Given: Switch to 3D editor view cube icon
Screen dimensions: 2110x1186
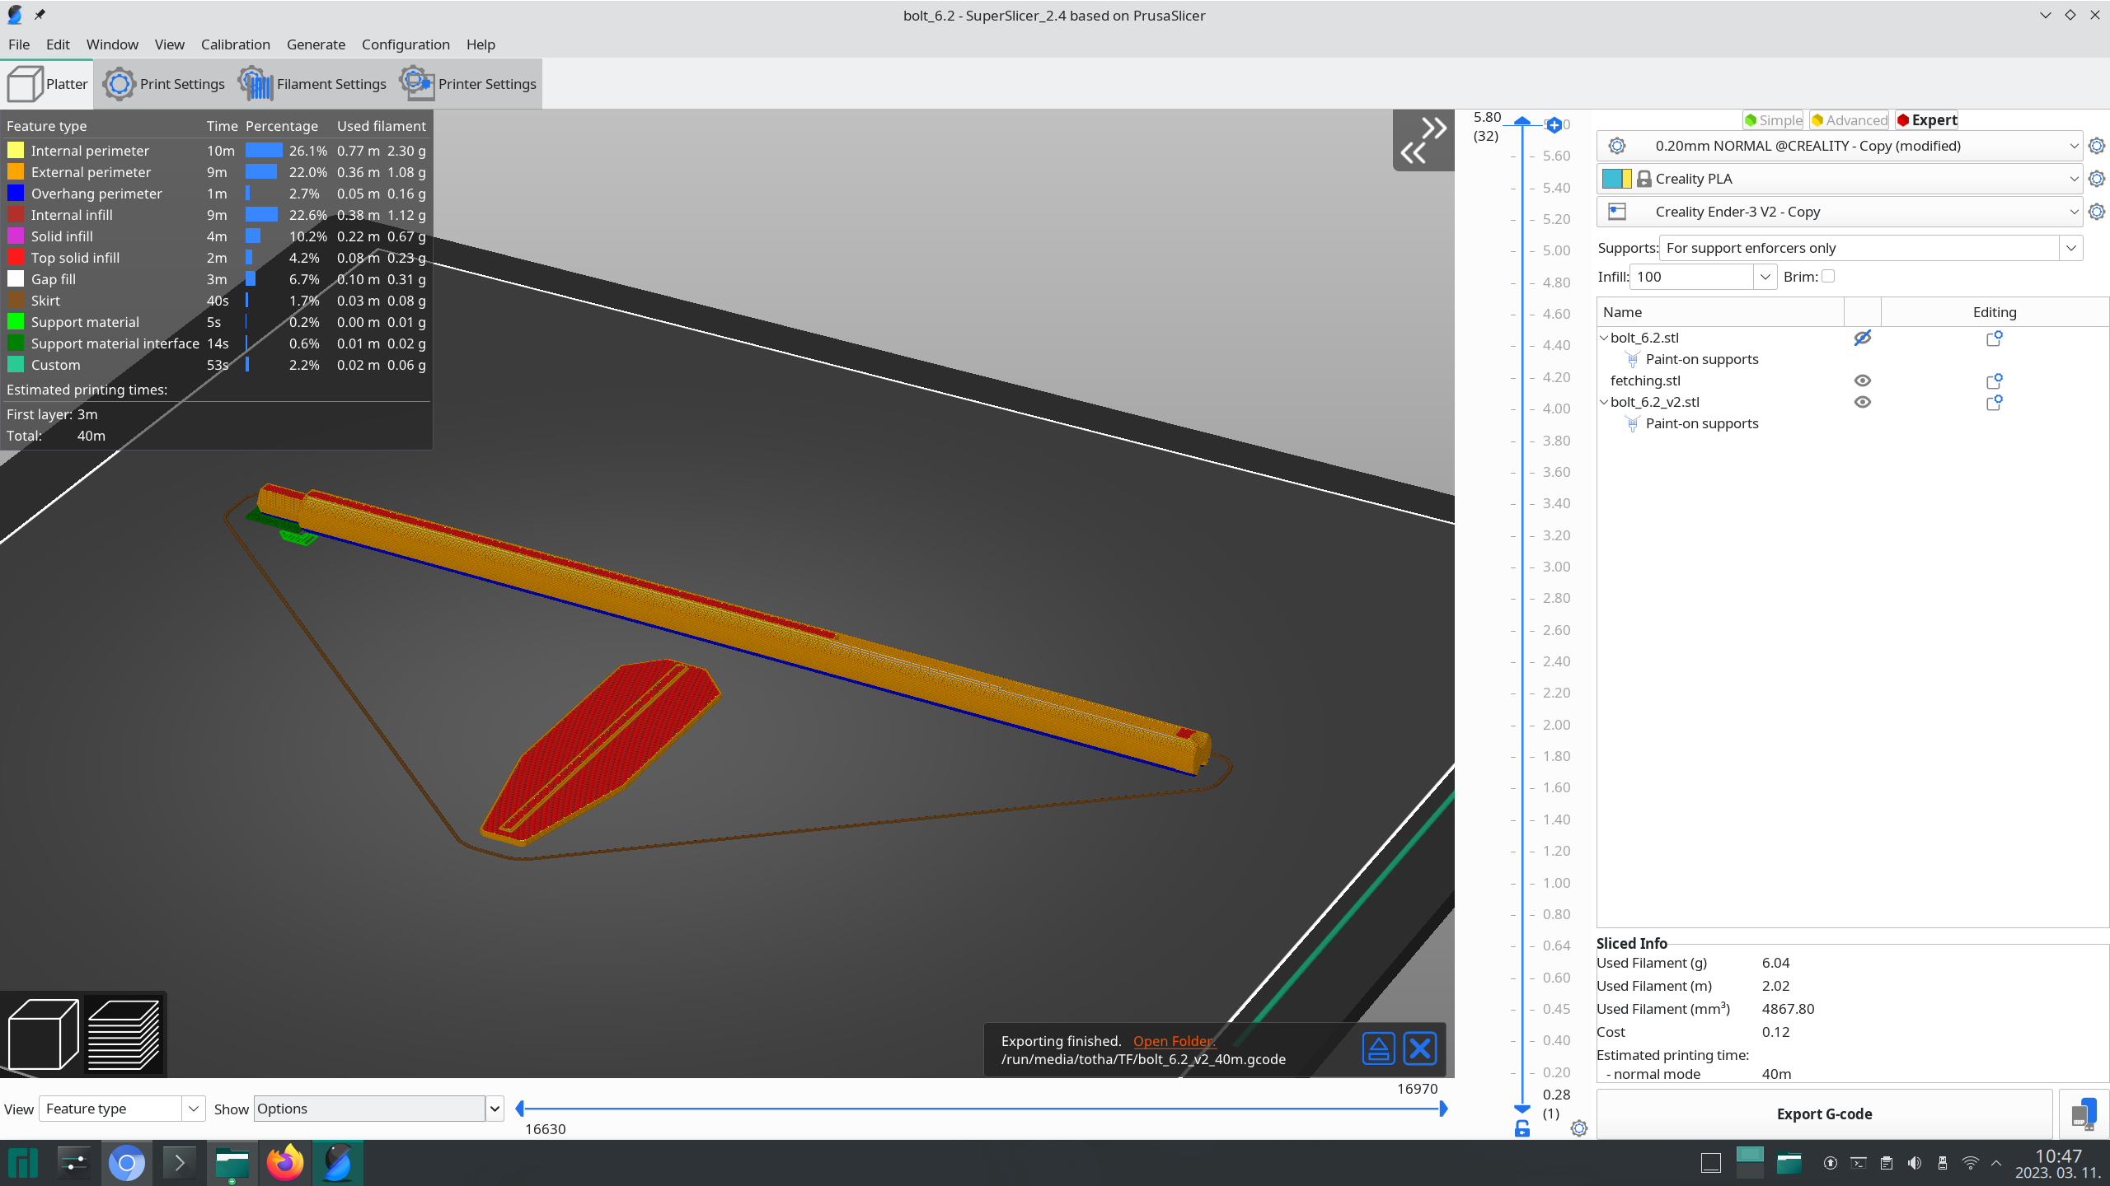Looking at the screenshot, I should 43,1034.
